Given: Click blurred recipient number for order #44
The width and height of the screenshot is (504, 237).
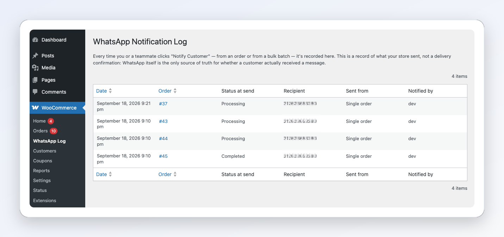Looking at the screenshot, I should click(300, 138).
